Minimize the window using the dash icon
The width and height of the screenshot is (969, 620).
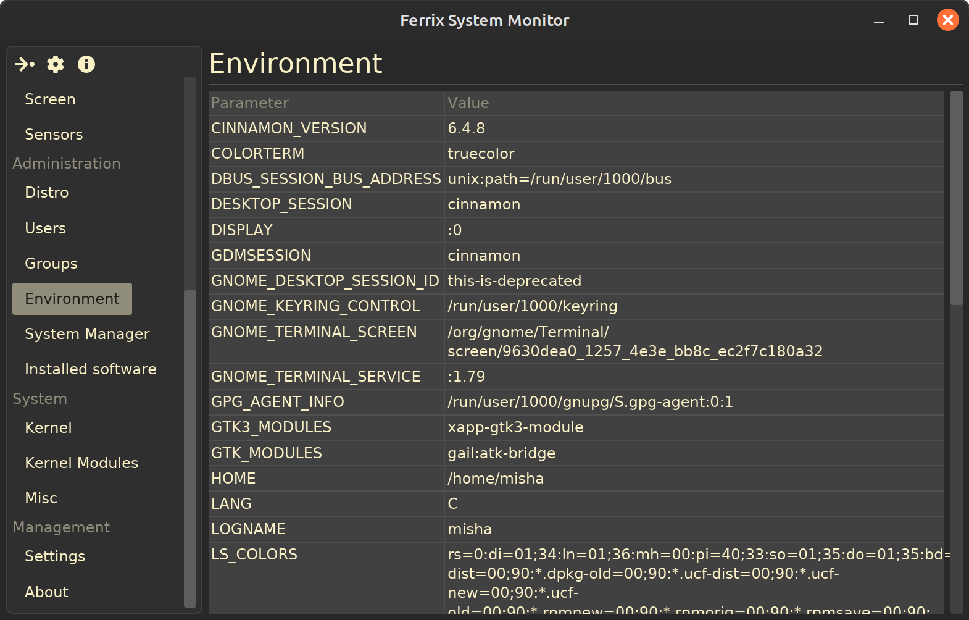(879, 22)
